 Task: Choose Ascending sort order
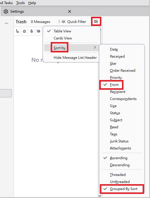118,158
